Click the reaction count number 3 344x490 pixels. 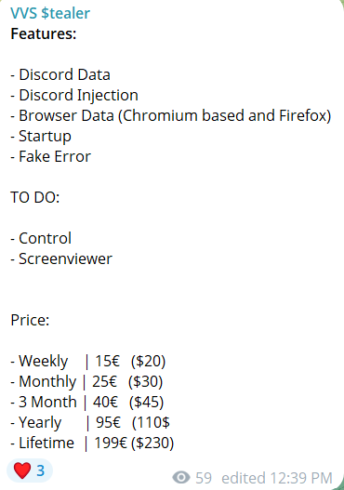41,470
